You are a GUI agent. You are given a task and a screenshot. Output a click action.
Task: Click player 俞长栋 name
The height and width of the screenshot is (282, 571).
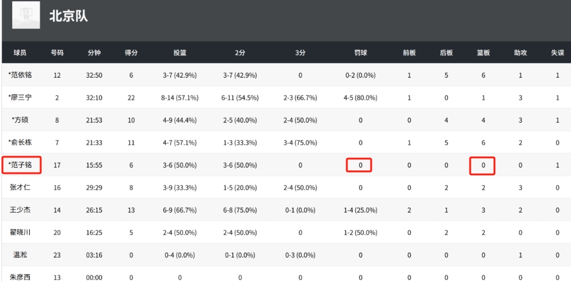coord(20,142)
